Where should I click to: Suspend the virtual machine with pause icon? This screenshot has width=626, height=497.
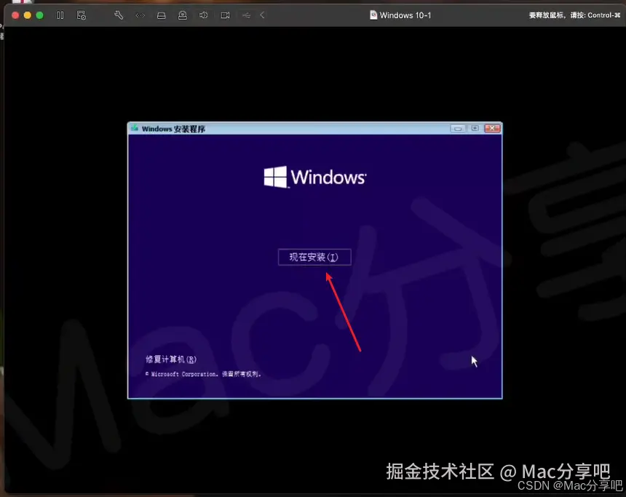coord(60,15)
